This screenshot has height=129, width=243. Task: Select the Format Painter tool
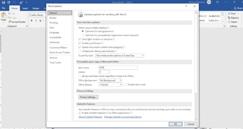point(17,22)
